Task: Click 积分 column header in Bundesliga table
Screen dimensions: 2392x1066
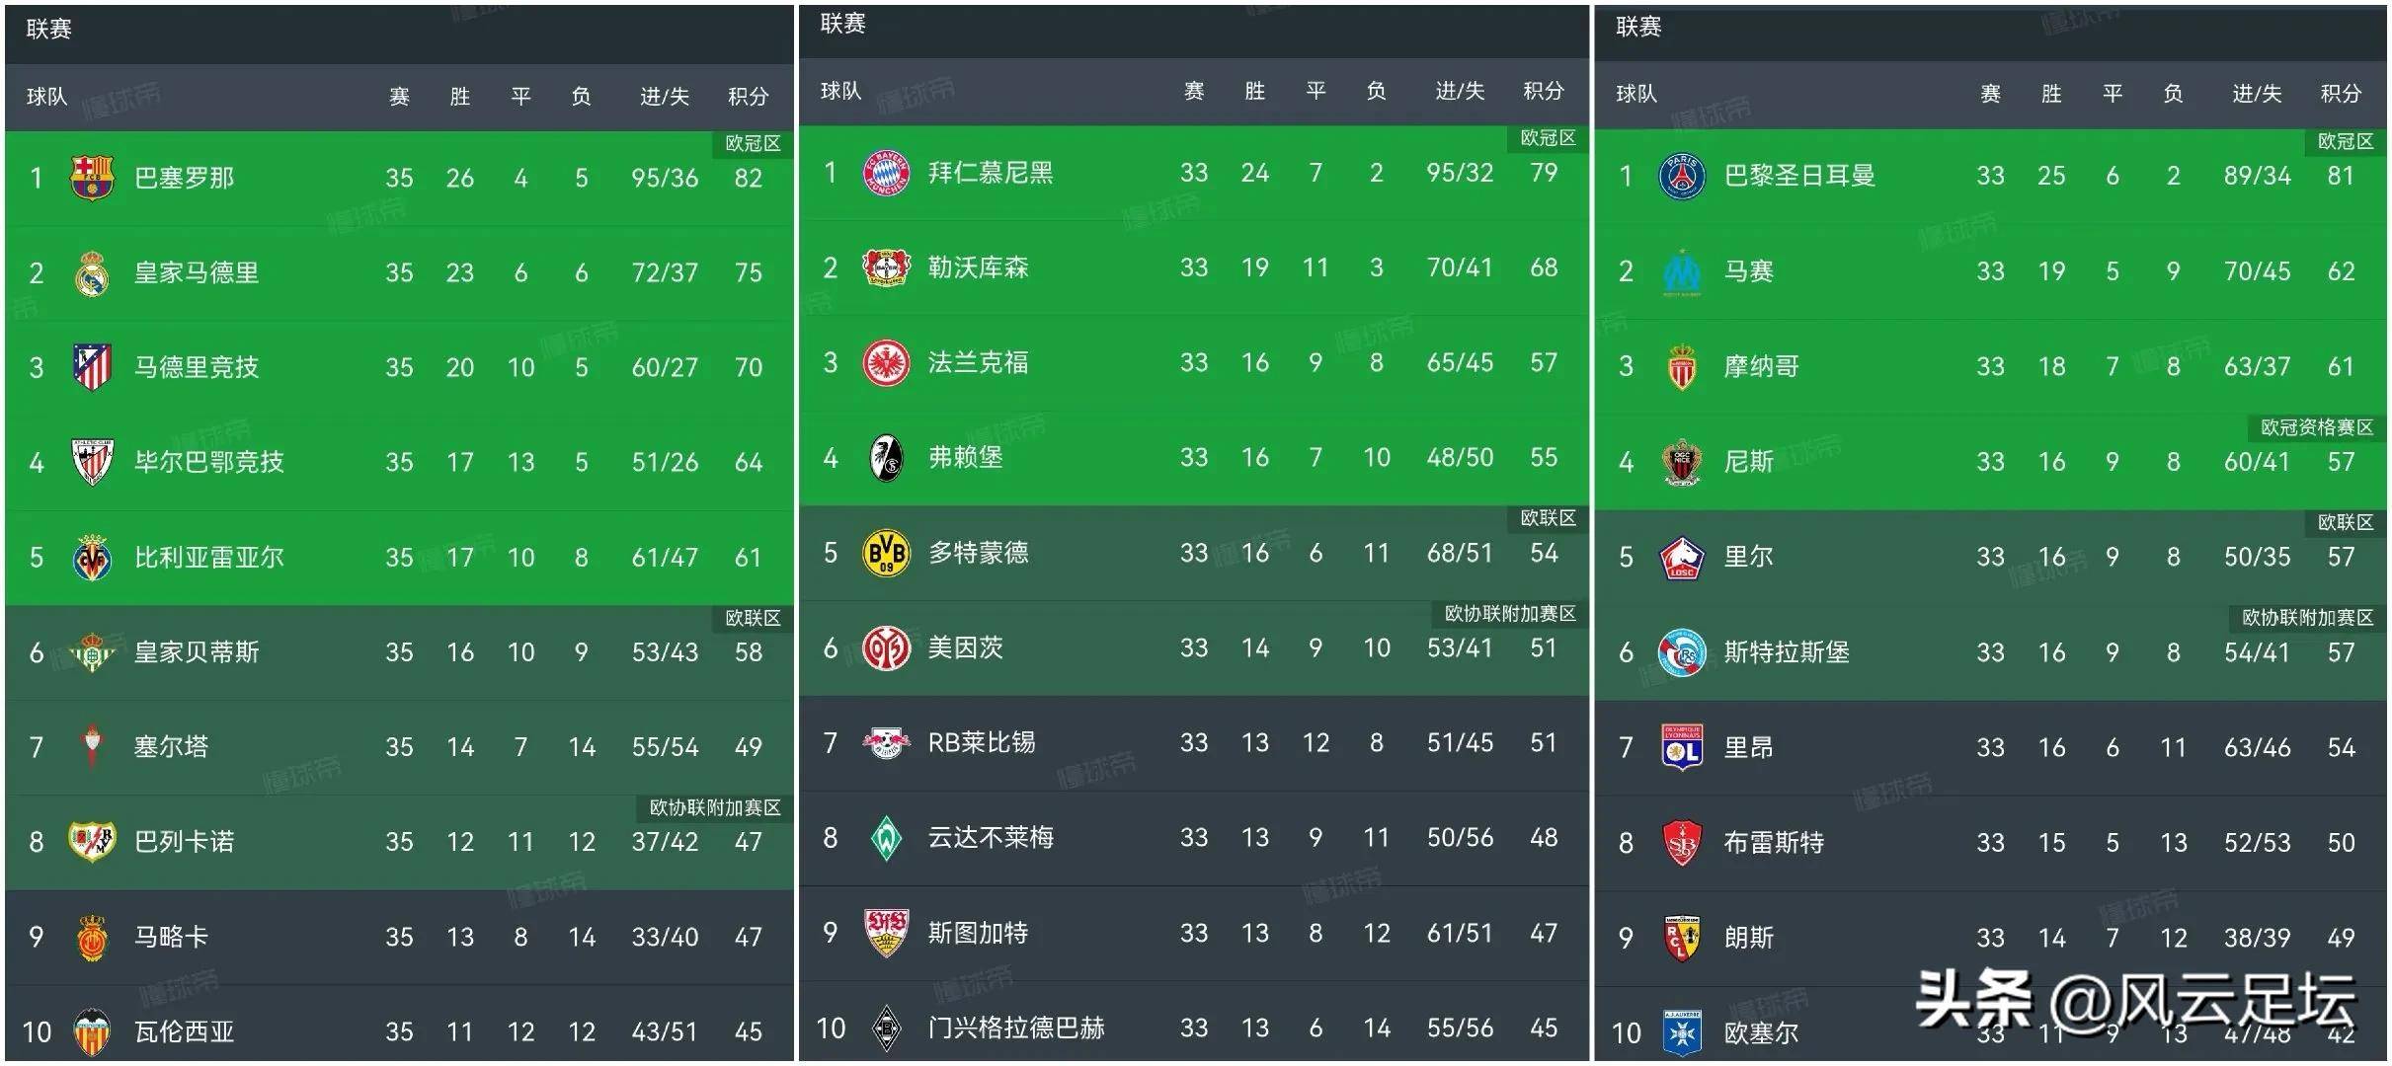Action: [1543, 92]
